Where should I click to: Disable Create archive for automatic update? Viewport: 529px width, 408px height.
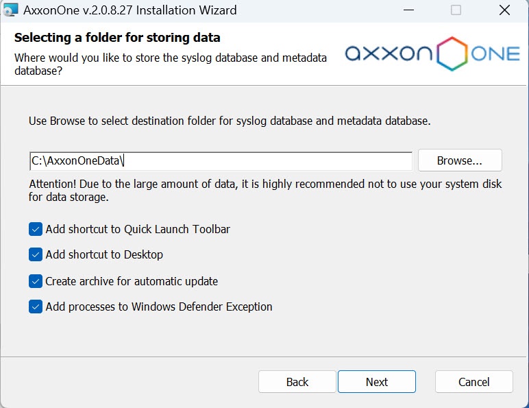36,281
